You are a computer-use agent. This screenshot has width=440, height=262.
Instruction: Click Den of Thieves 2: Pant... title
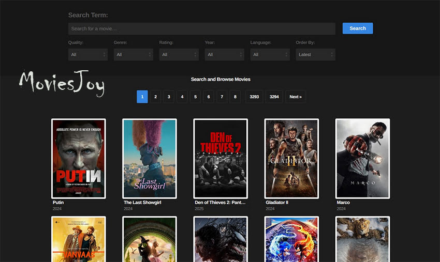pos(220,203)
